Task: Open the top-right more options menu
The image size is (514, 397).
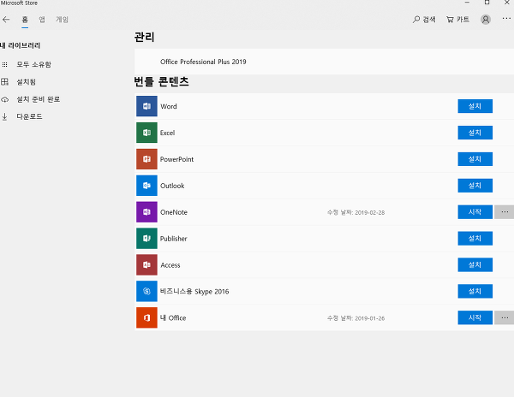Action: [x=506, y=19]
